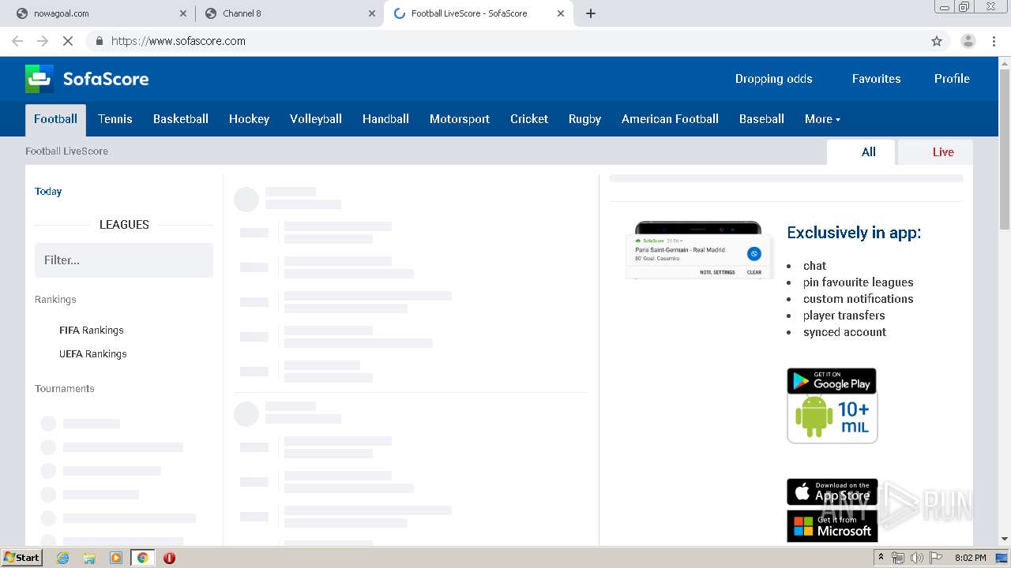Select the Rugby sport tab
The width and height of the screenshot is (1011, 568).
click(x=584, y=119)
